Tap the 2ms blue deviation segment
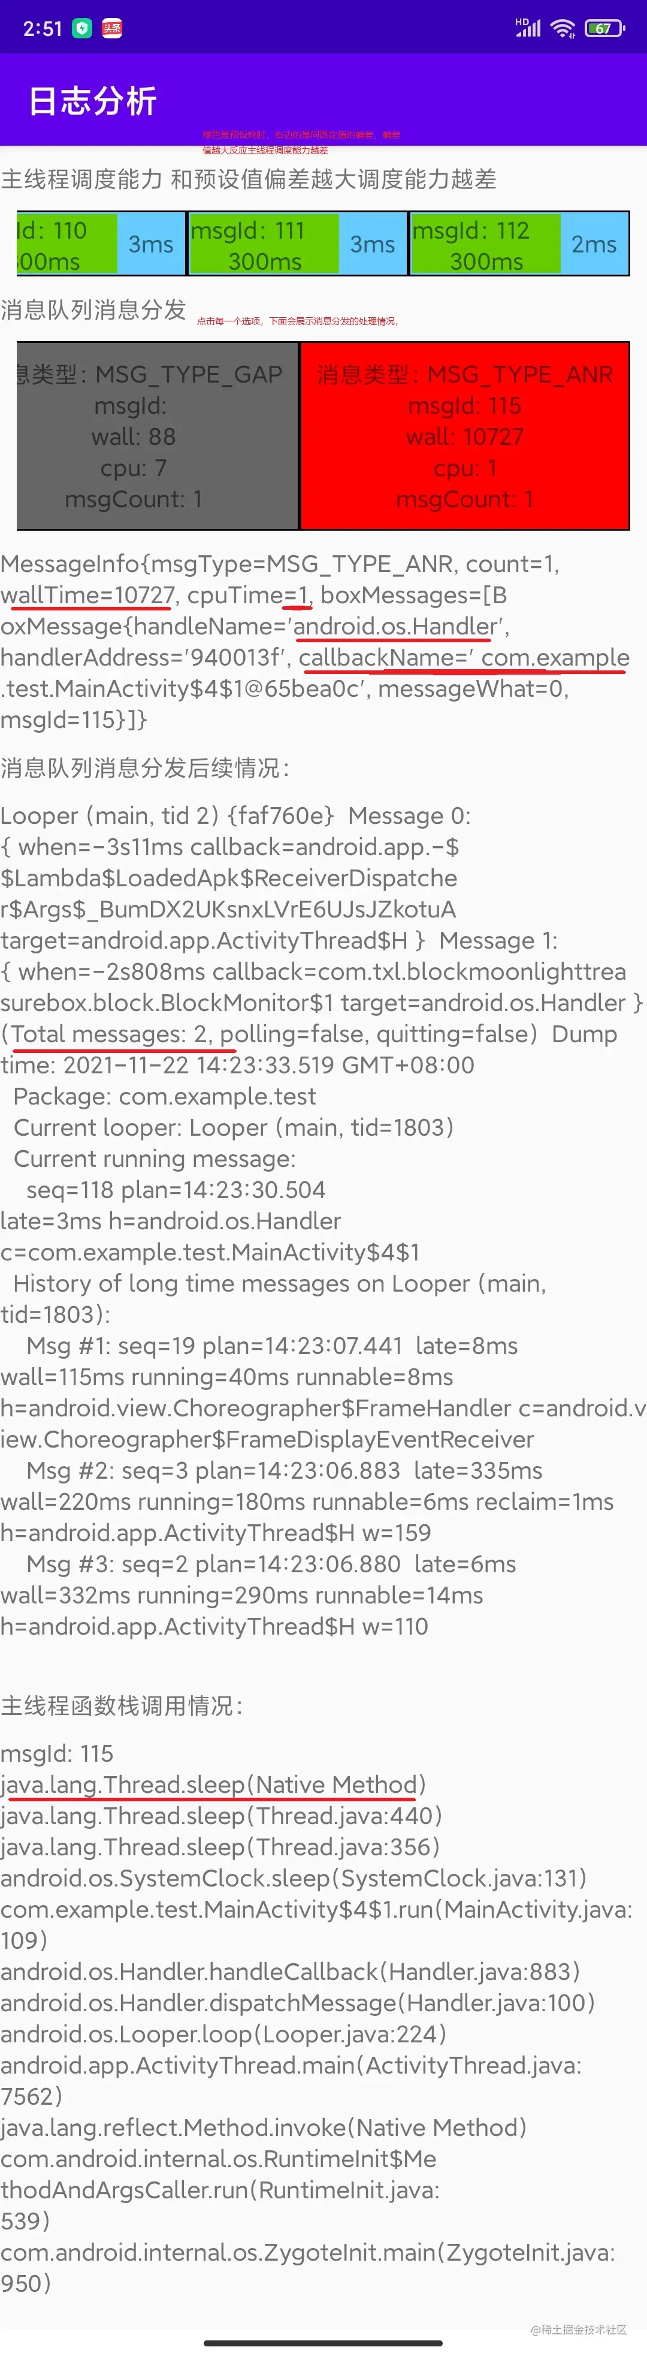 [x=594, y=244]
